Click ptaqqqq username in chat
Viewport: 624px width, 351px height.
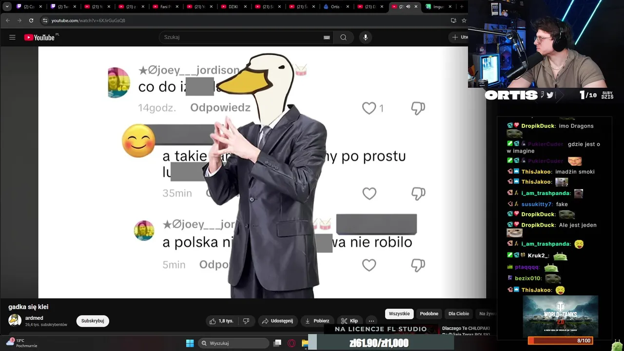click(x=526, y=267)
